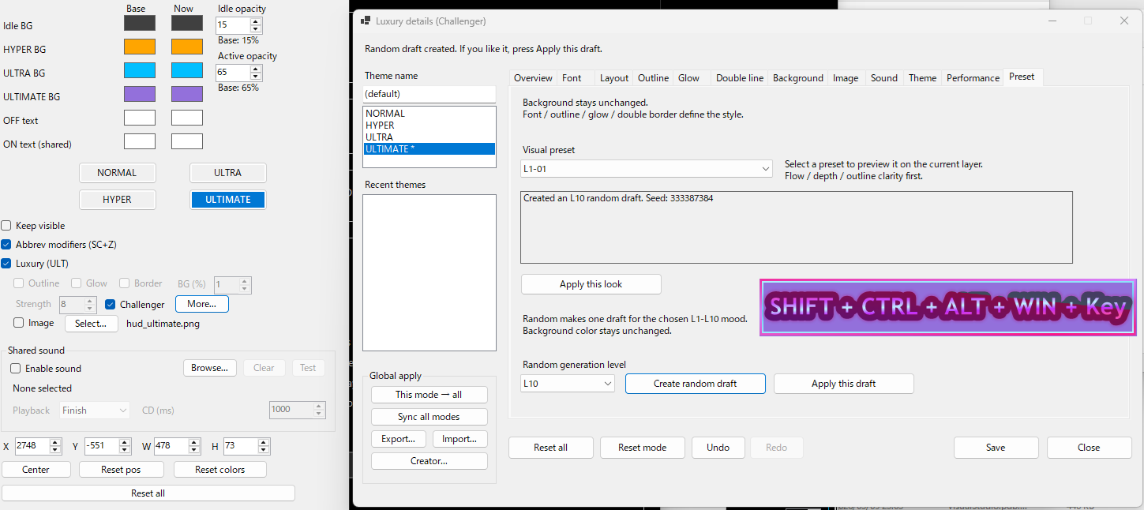Toggle the Keep visible checkbox

coord(6,226)
